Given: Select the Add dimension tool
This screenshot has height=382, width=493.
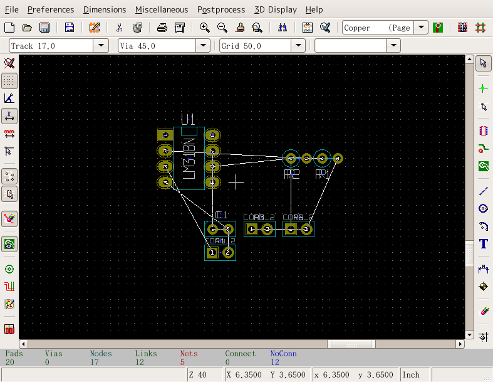Looking at the screenshot, I should pos(483,268).
